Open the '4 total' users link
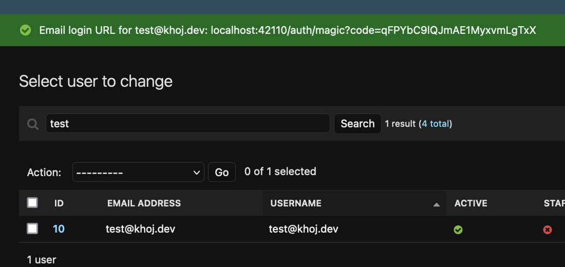 [x=436, y=124]
